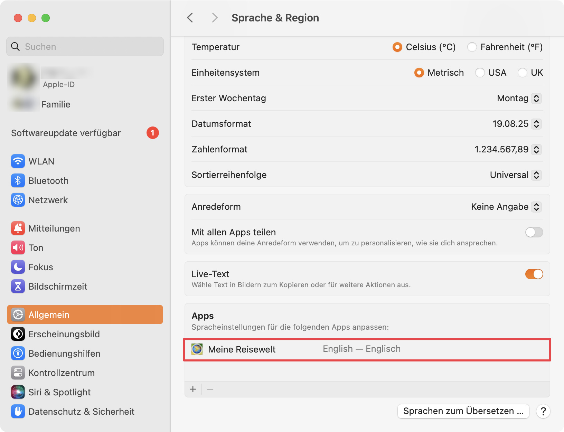Enable 'Mit allen Apps teilen' switch
This screenshot has height=432, width=564.
pos(534,232)
